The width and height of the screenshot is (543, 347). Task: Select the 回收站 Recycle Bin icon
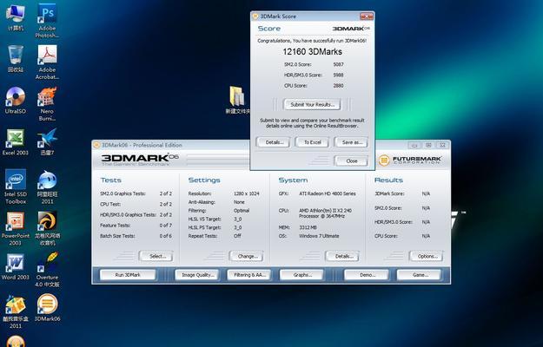(16, 59)
